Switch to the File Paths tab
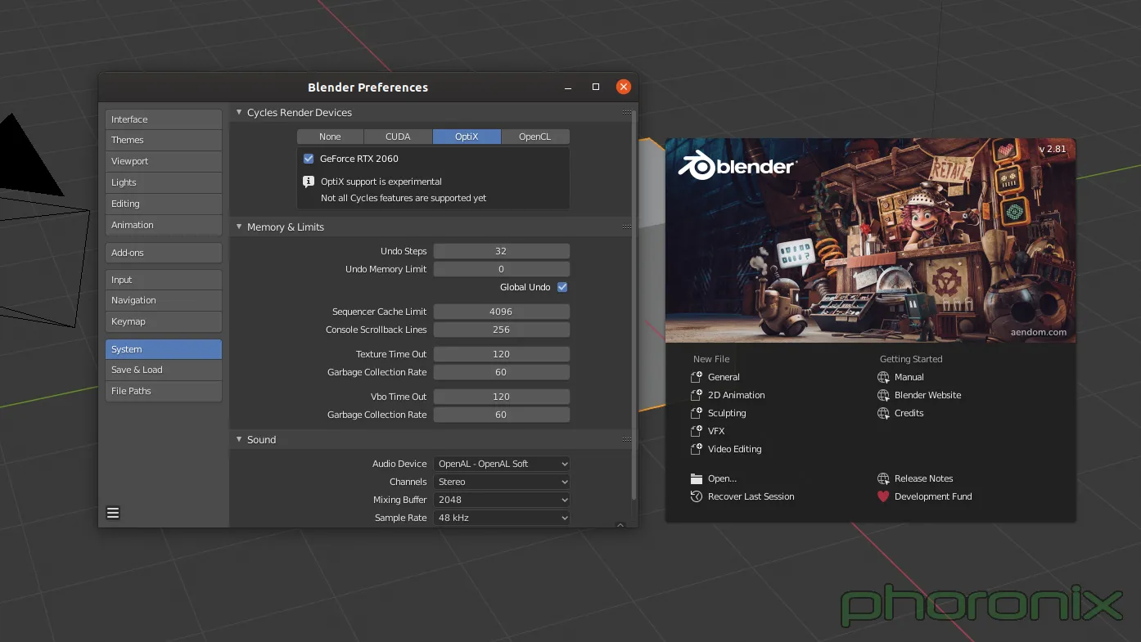Viewport: 1141px width, 642px height. pos(164,391)
